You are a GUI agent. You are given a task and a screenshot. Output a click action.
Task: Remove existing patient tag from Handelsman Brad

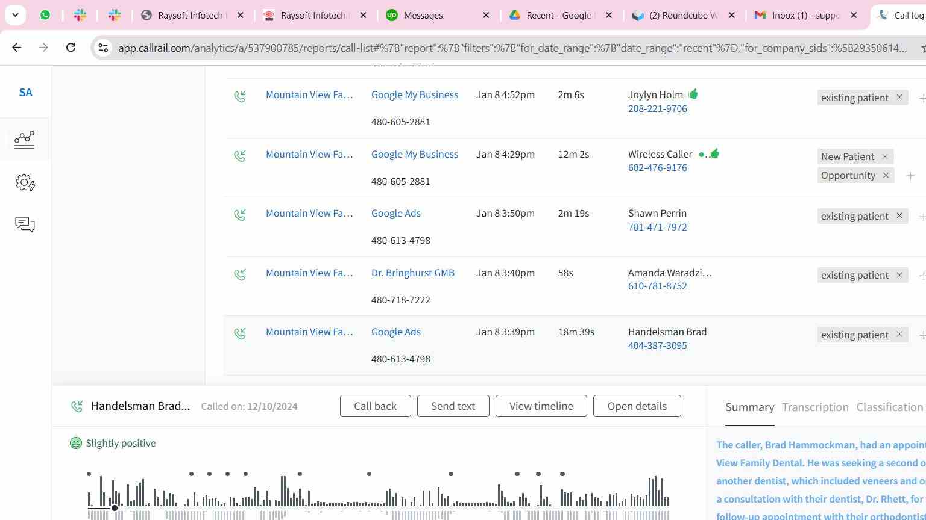(x=899, y=334)
